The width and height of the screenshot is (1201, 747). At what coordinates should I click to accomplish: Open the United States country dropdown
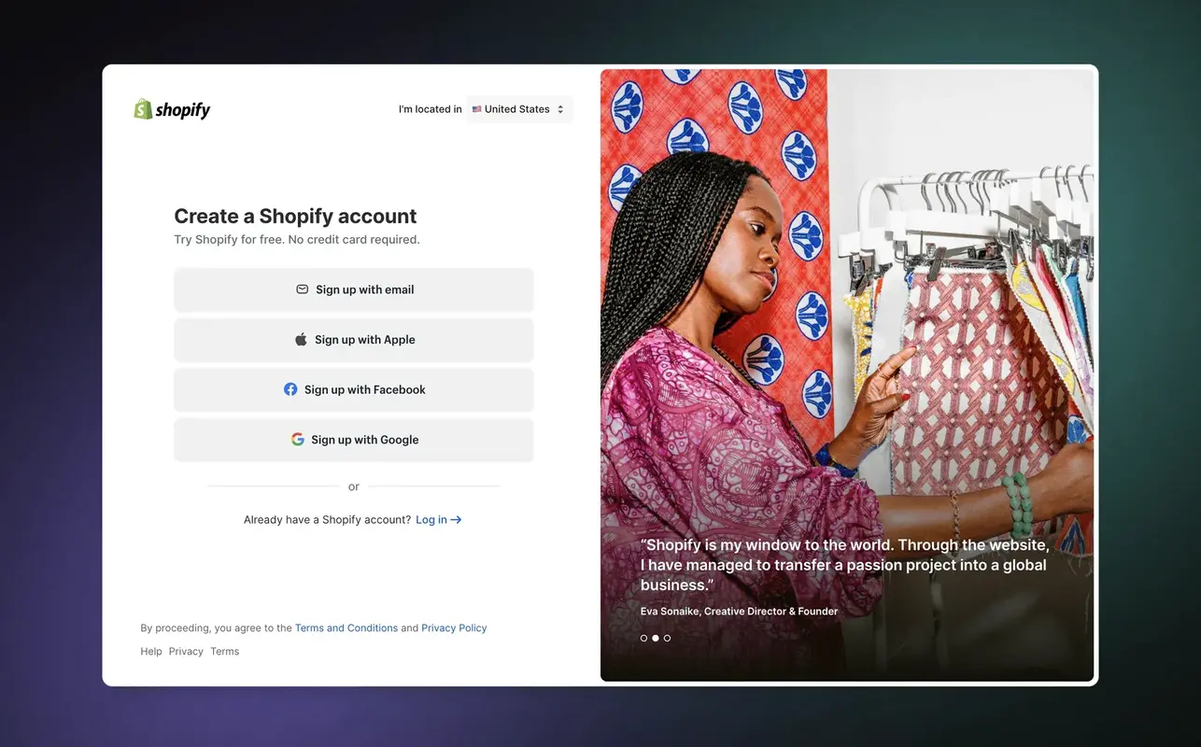(519, 109)
